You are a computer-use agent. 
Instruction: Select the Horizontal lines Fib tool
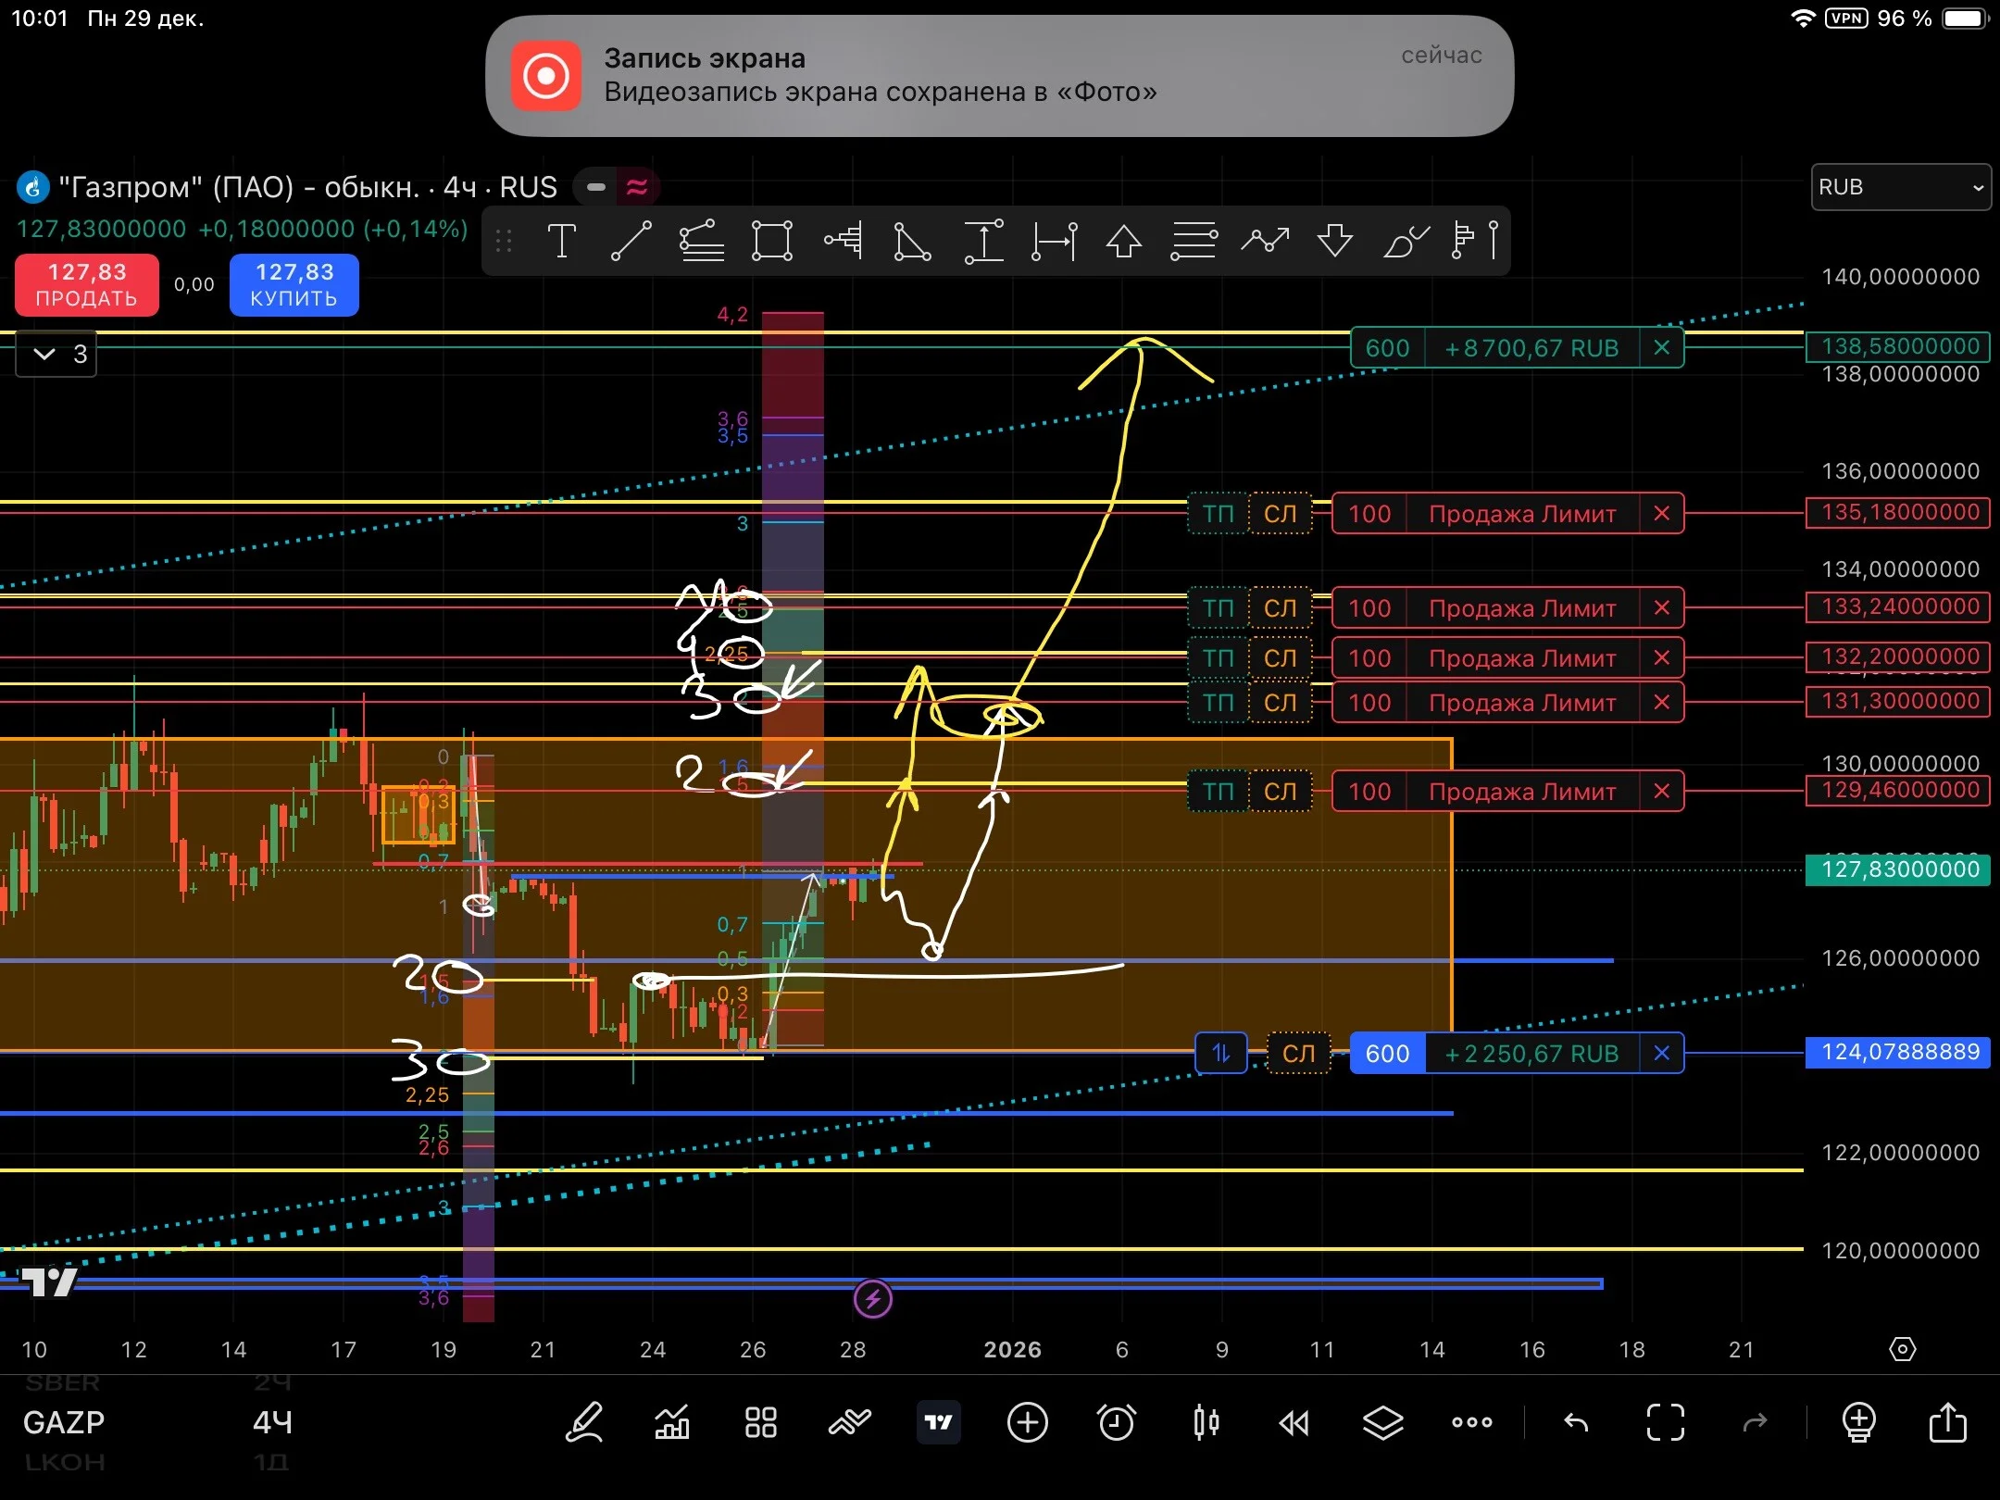(x=1194, y=241)
